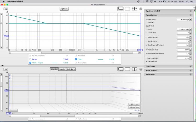Switch to Waterfall tab
Viewport: 196px width, 122px height.
54,69
